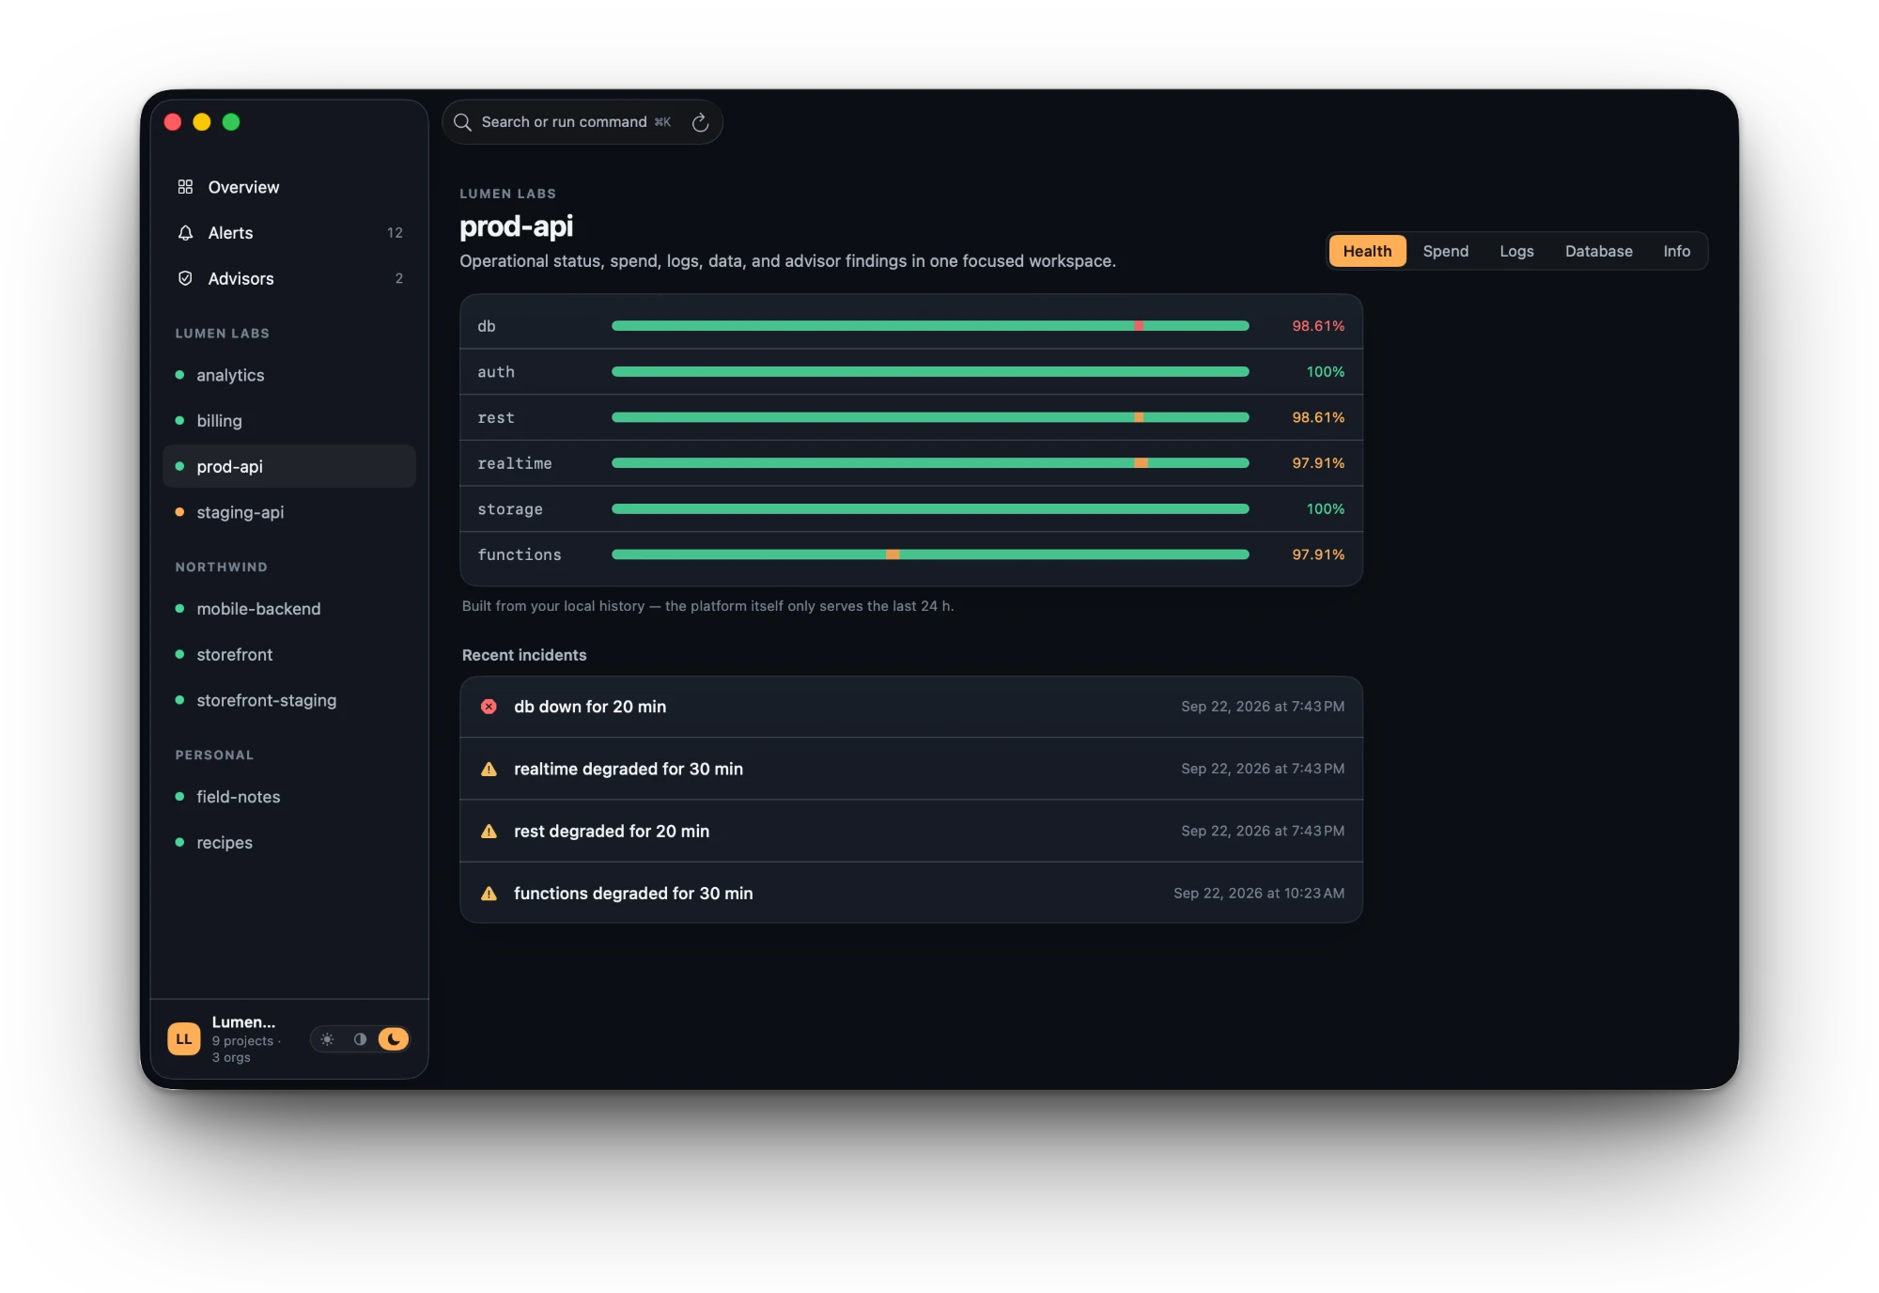Click the db uptime bar
The height and width of the screenshot is (1293, 1879).
[930, 326]
